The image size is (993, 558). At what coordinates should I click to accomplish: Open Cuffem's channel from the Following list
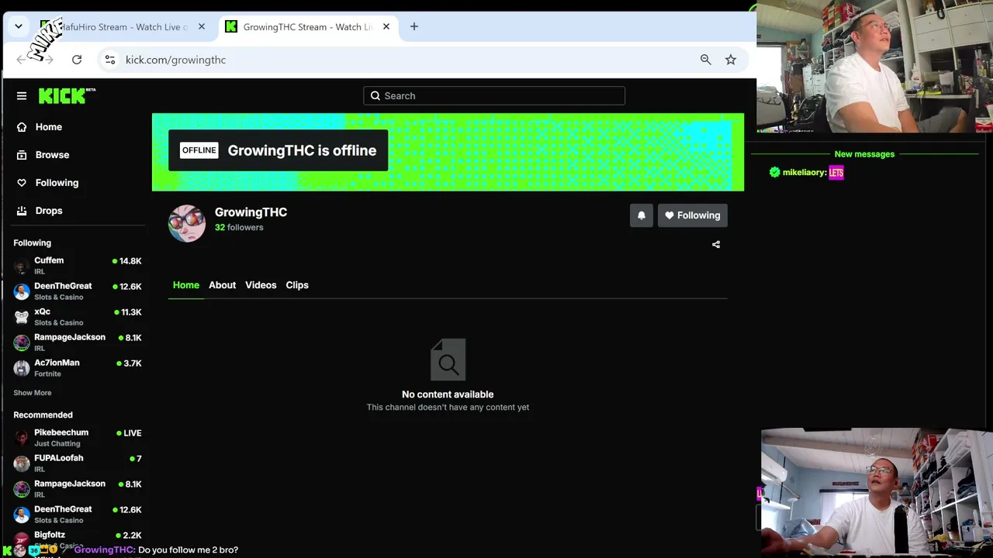click(78, 265)
